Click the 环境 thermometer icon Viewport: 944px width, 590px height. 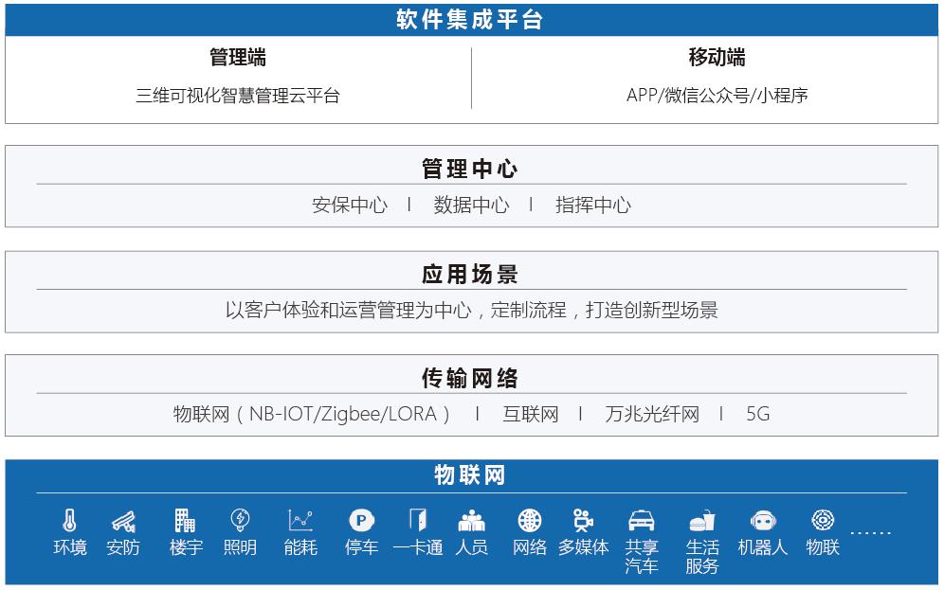click(69, 520)
